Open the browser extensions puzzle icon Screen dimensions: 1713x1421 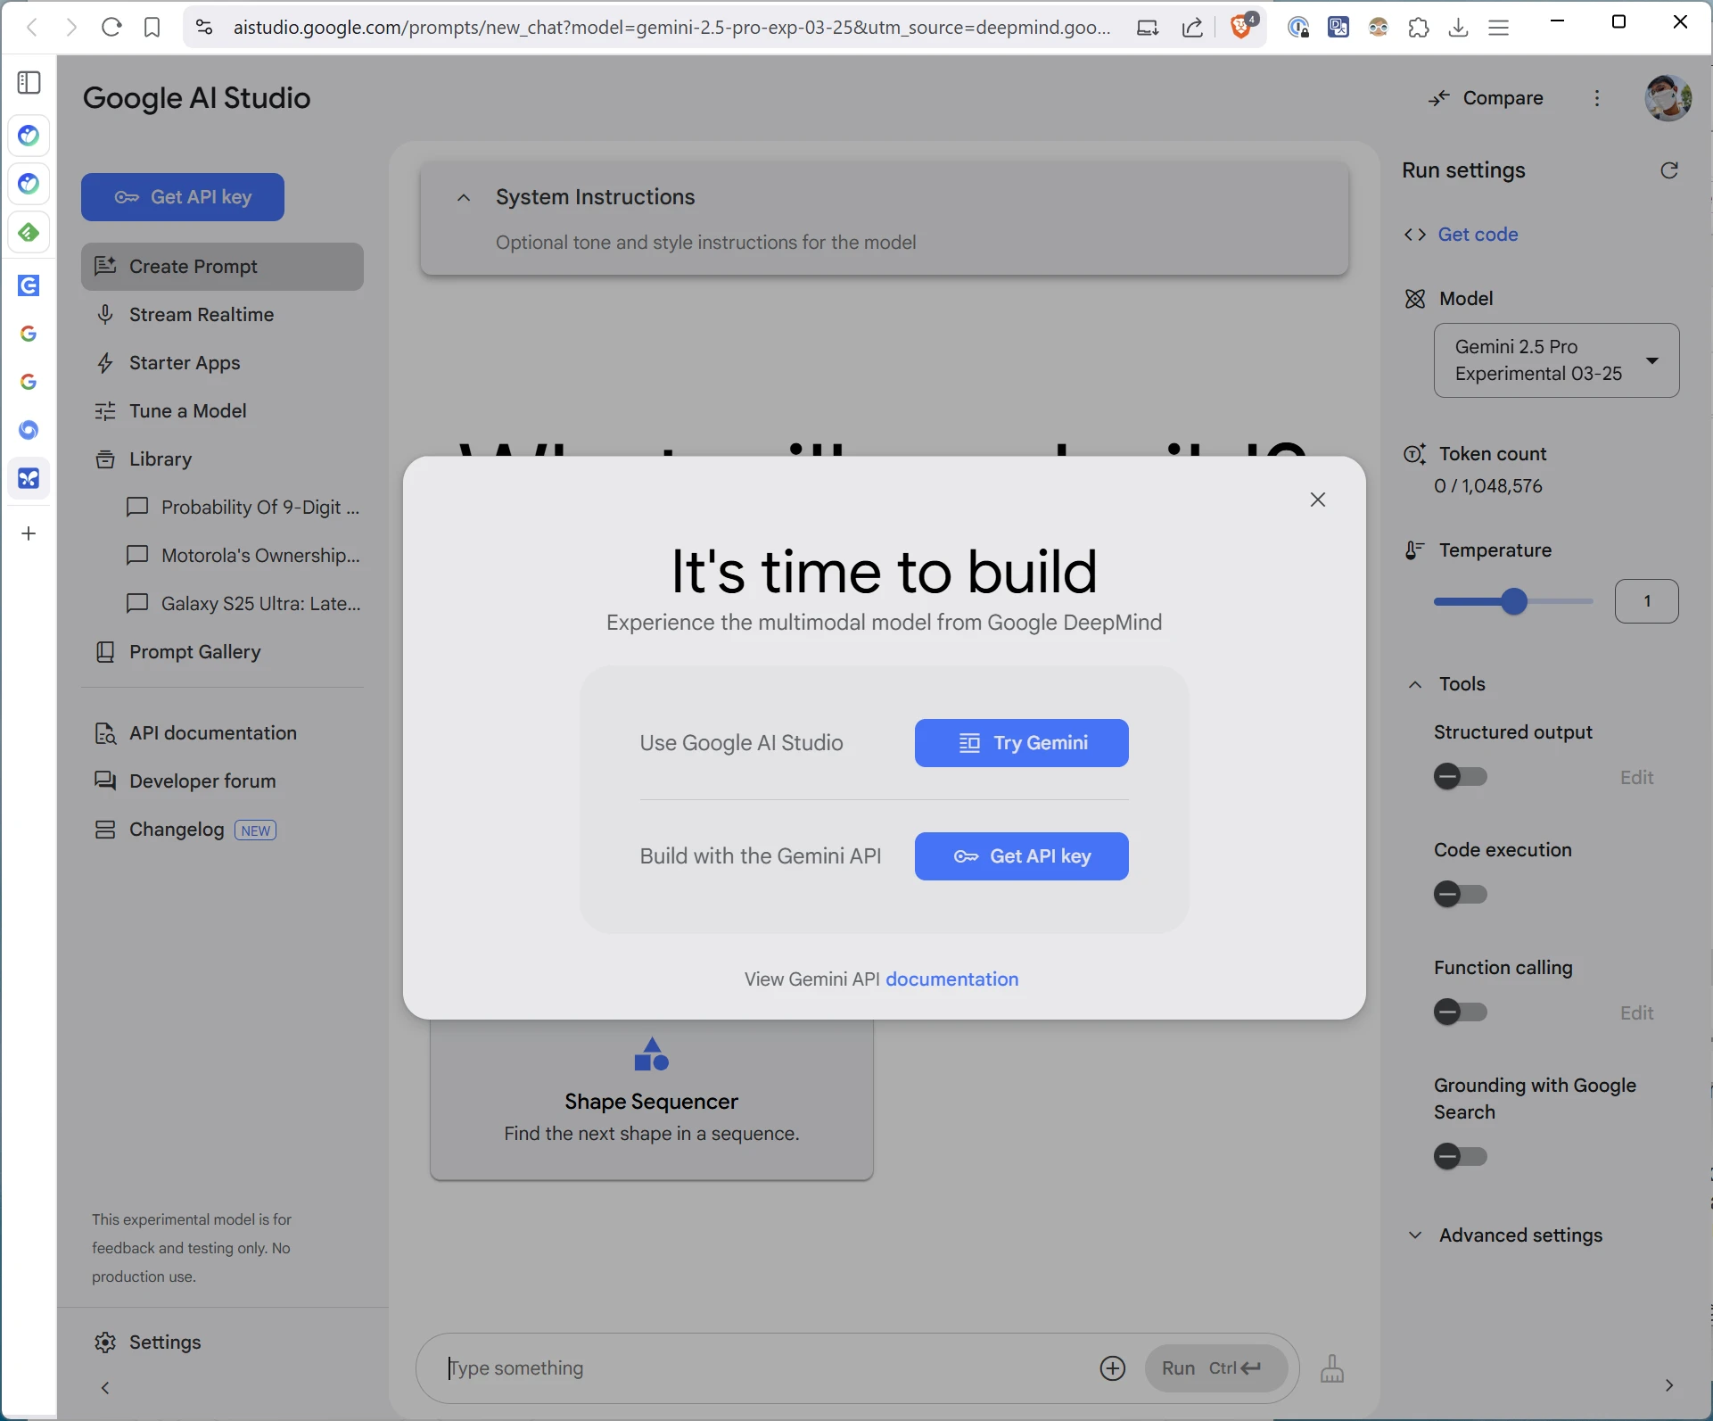pos(1419,28)
